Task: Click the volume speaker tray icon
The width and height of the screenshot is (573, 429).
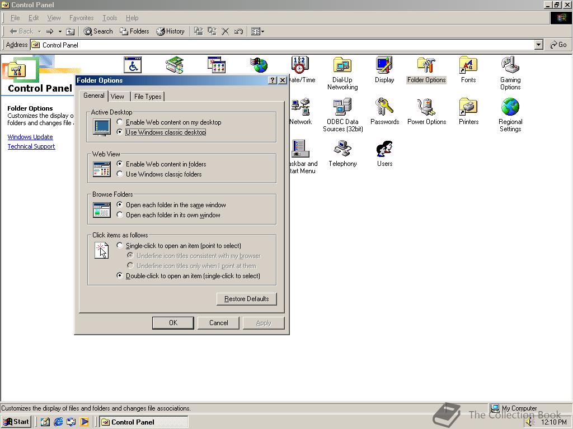Action: (x=529, y=422)
